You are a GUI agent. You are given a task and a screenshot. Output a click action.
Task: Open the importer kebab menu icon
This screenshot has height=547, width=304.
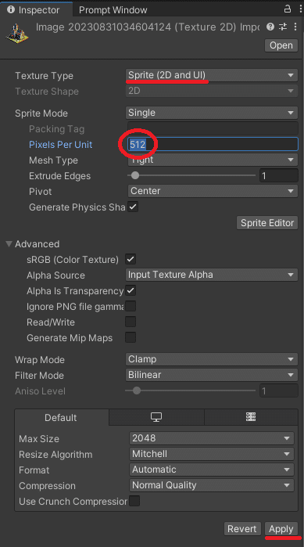[x=295, y=27]
